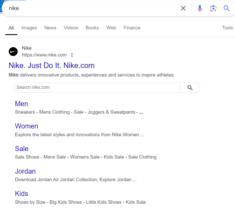Screen dimensions: 235x210
Task: Start voice search with microphone icon
Action: point(200,8)
